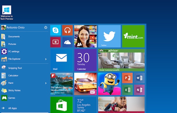
Task: Open the PowerPoint tile
Action: [127, 78]
